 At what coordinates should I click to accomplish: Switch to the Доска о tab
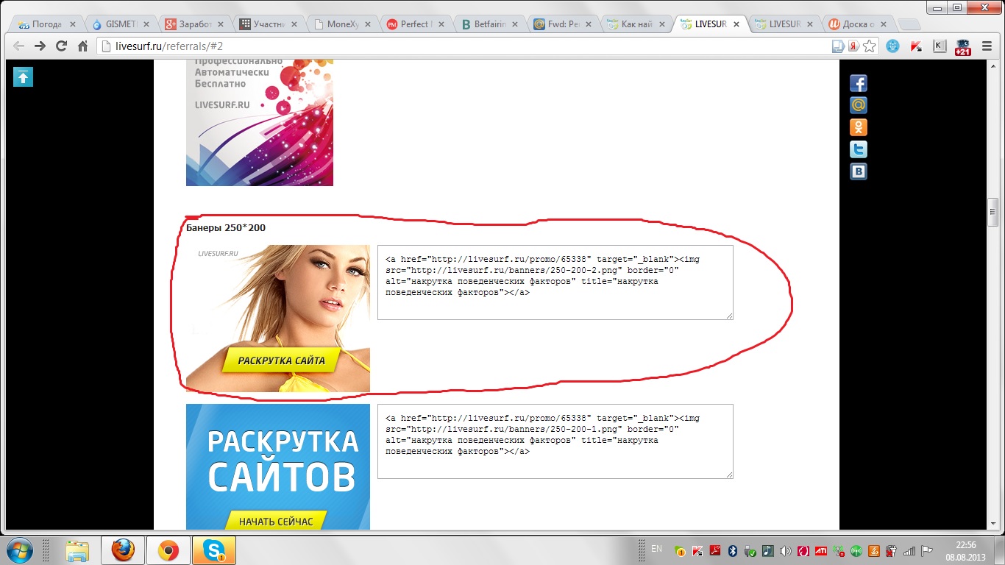tap(859, 24)
